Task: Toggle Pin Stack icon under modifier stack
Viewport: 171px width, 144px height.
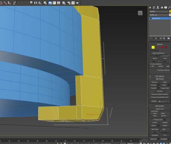Action: (x=151, y=38)
